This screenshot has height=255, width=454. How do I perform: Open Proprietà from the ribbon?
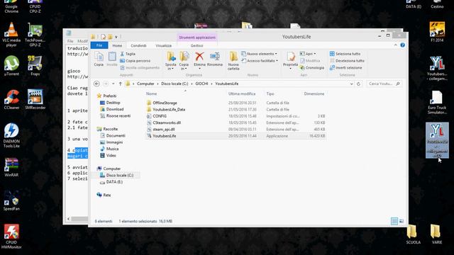[x=290, y=61]
